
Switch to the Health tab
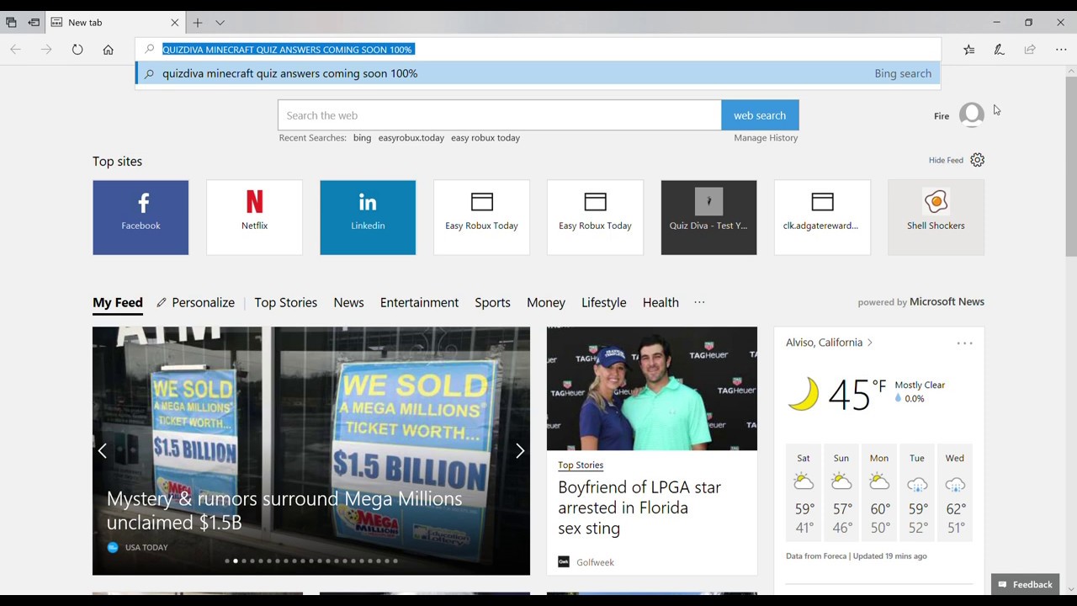(x=661, y=303)
